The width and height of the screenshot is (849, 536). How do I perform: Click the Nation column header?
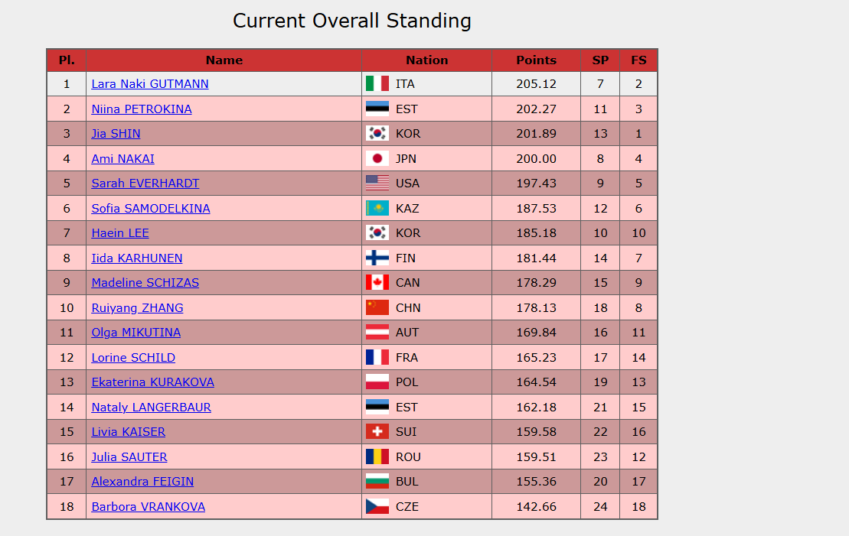coord(426,60)
